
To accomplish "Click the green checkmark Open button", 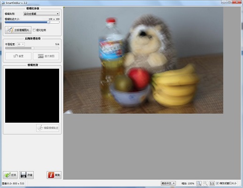I will (10, 175).
